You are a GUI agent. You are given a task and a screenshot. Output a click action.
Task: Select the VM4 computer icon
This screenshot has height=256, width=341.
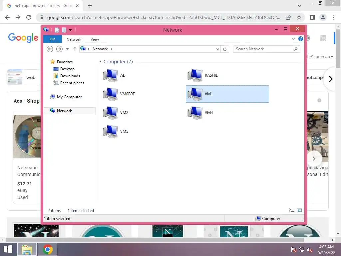[195, 113]
